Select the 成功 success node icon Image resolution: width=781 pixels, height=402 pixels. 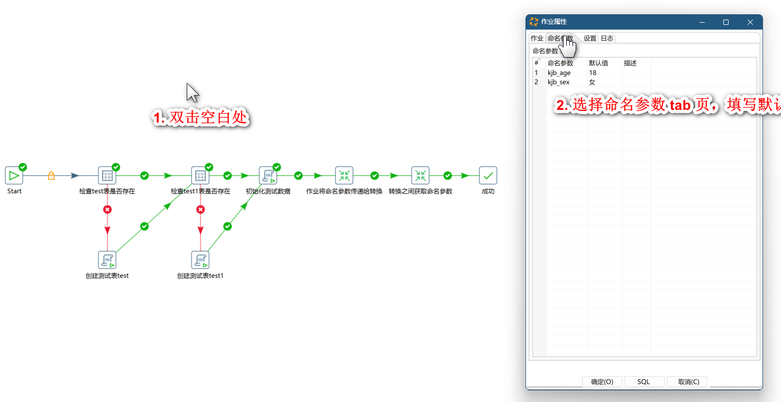pos(488,175)
